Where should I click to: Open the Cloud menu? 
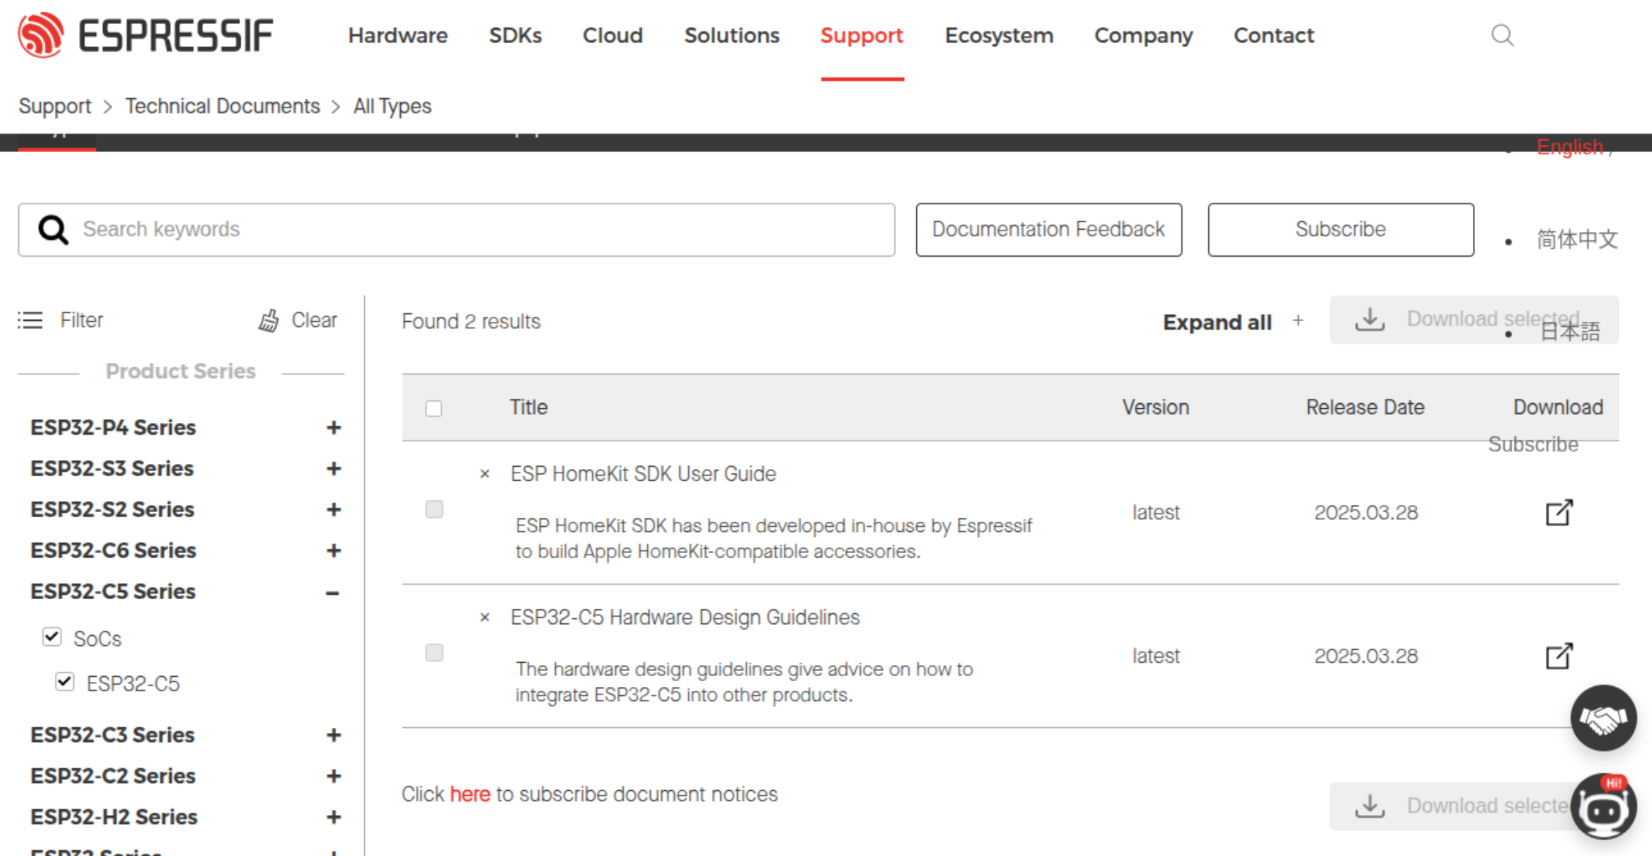[613, 35]
